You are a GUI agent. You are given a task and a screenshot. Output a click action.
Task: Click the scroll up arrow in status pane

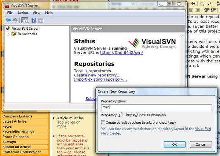tap(182, 36)
